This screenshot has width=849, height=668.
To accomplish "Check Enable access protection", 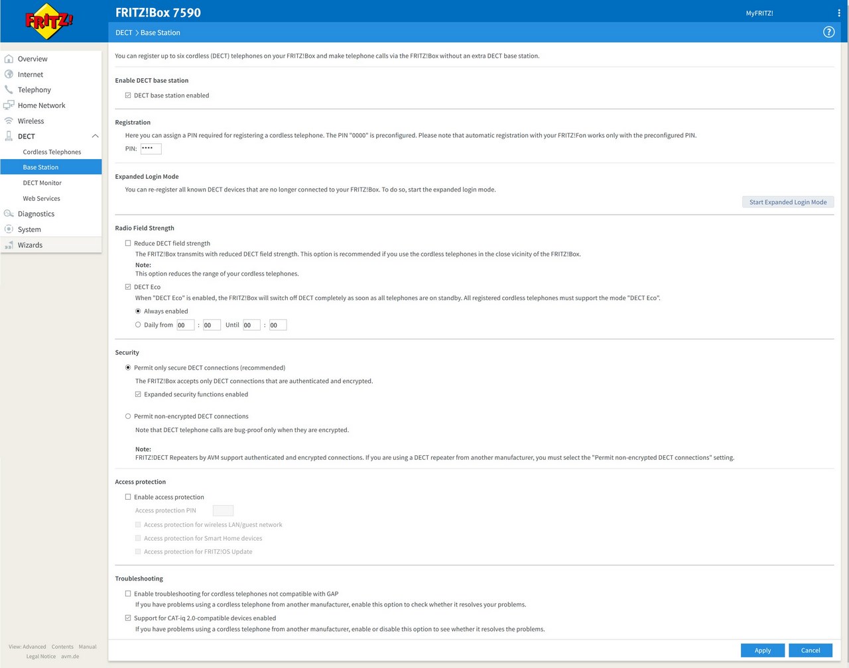I will coord(128,497).
